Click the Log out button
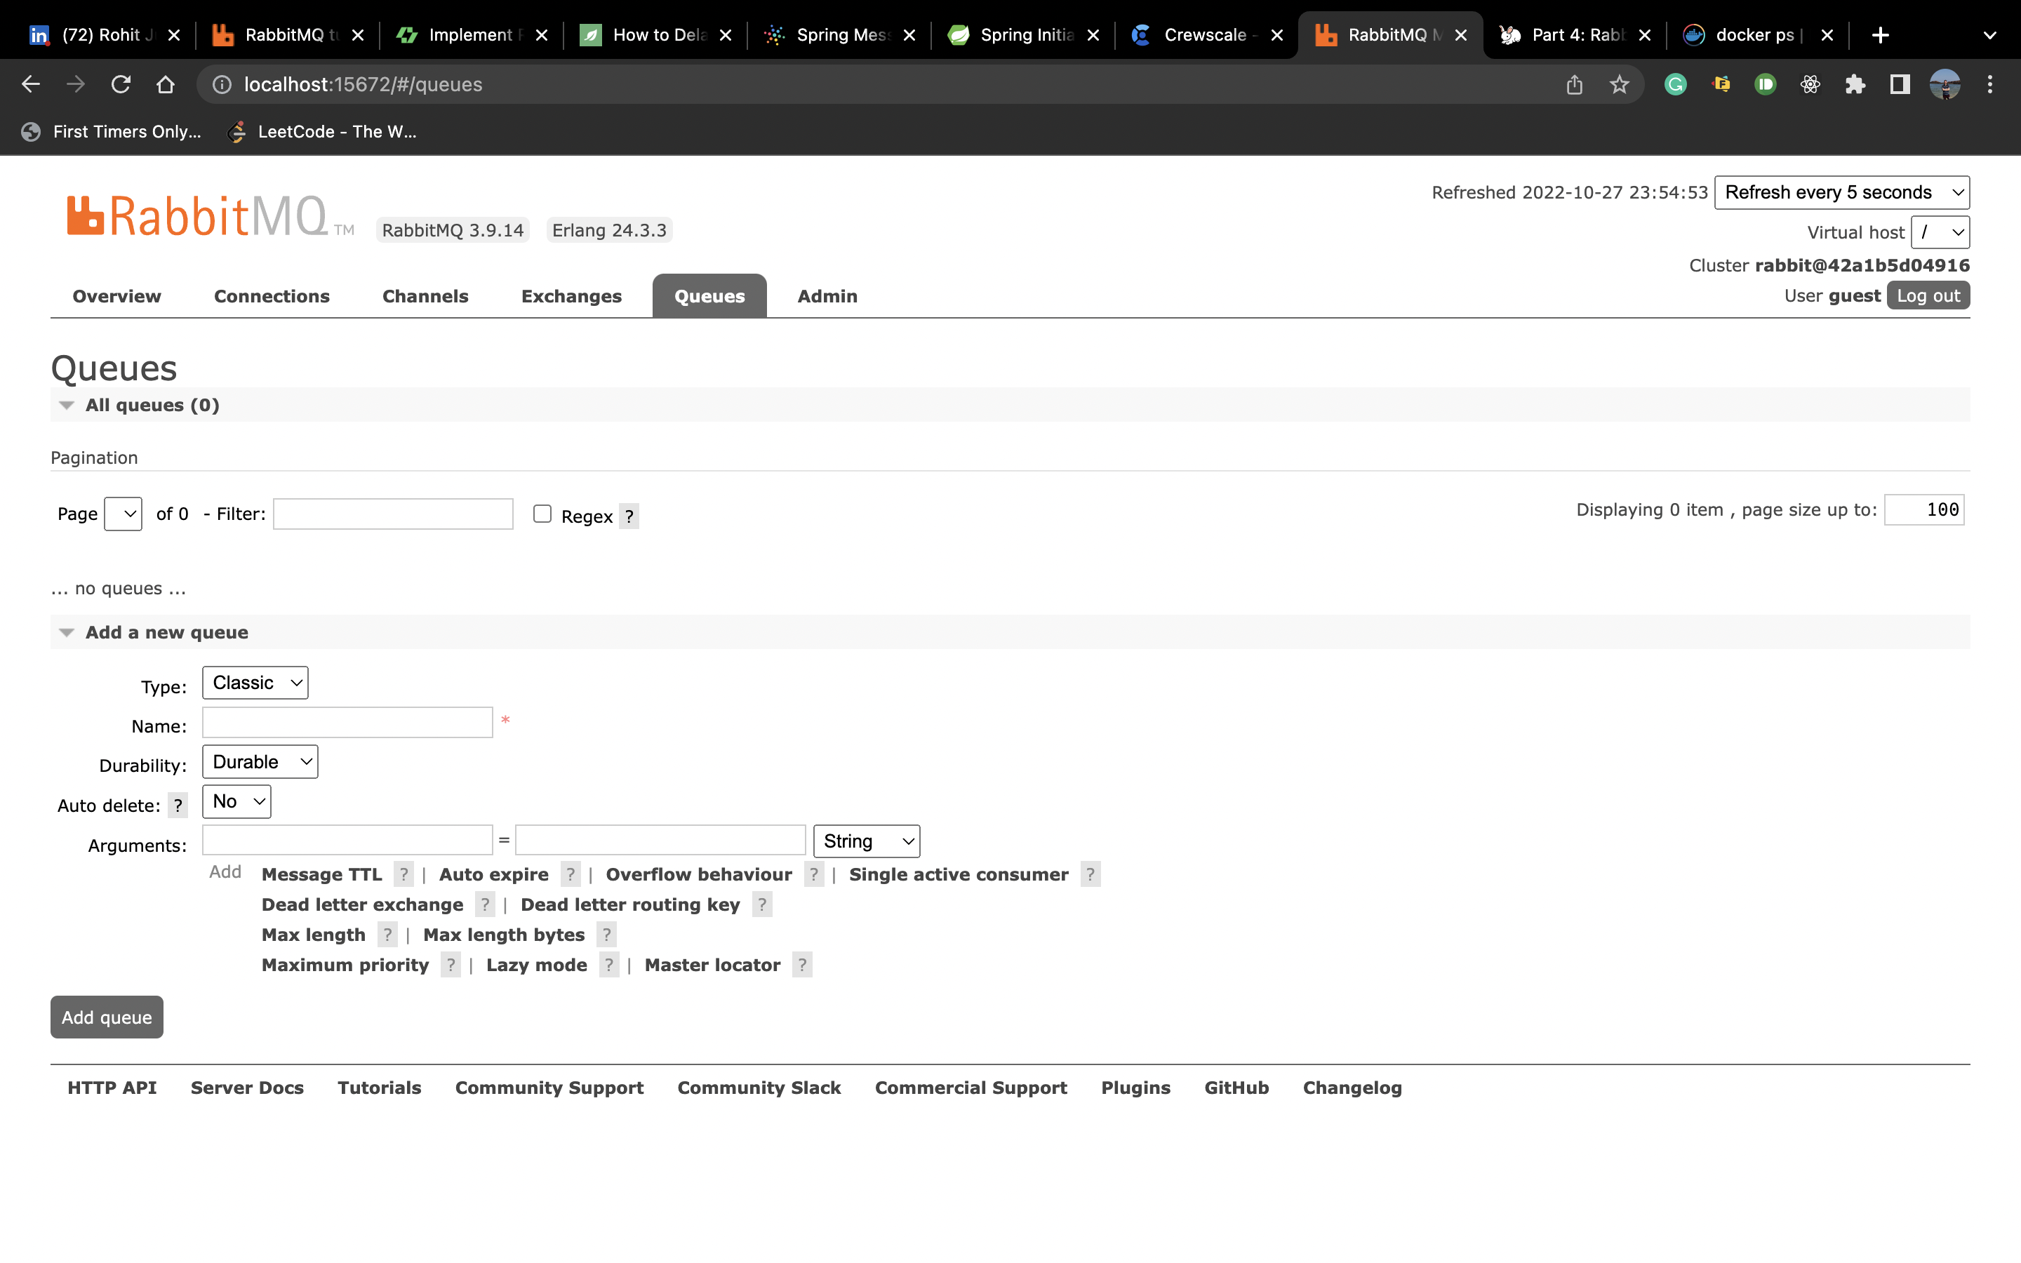This screenshot has height=1263, width=2021. point(1928,295)
